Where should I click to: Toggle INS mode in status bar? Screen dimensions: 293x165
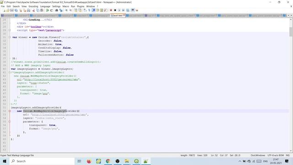point(288,155)
